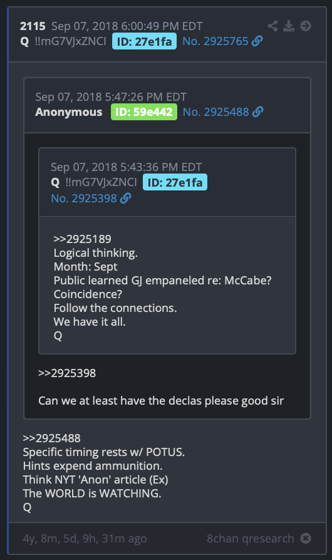Click the X icon beside 8chan qresearch

(306, 538)
